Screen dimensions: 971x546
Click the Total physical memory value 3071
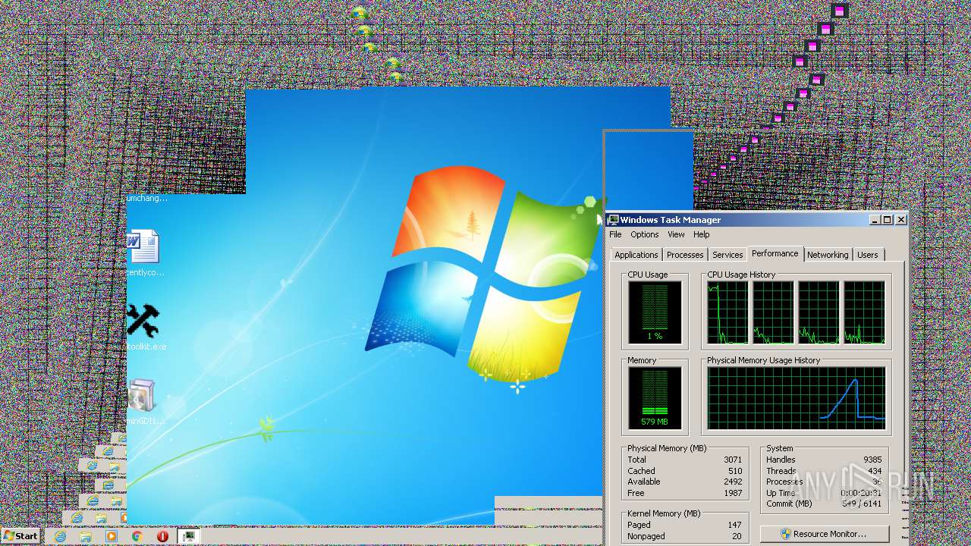[732, 460]
